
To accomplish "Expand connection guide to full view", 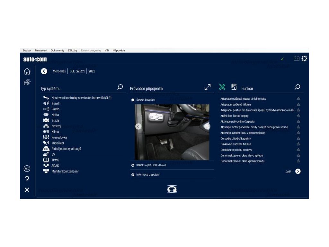I will 207,87.
